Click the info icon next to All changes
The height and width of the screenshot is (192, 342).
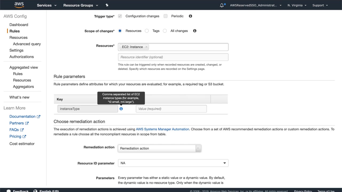pyautogui.click(x=195, y=31)
